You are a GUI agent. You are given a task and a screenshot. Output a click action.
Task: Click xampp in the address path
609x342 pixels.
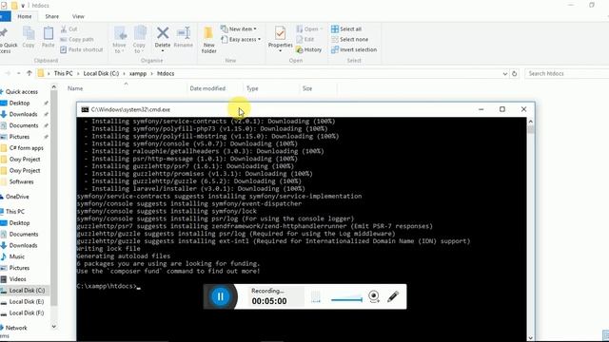[138, 73]
